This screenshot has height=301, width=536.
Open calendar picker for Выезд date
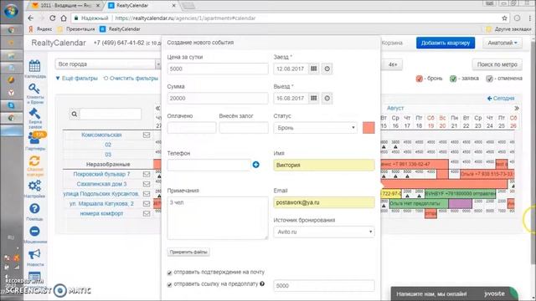coord(313,99)
